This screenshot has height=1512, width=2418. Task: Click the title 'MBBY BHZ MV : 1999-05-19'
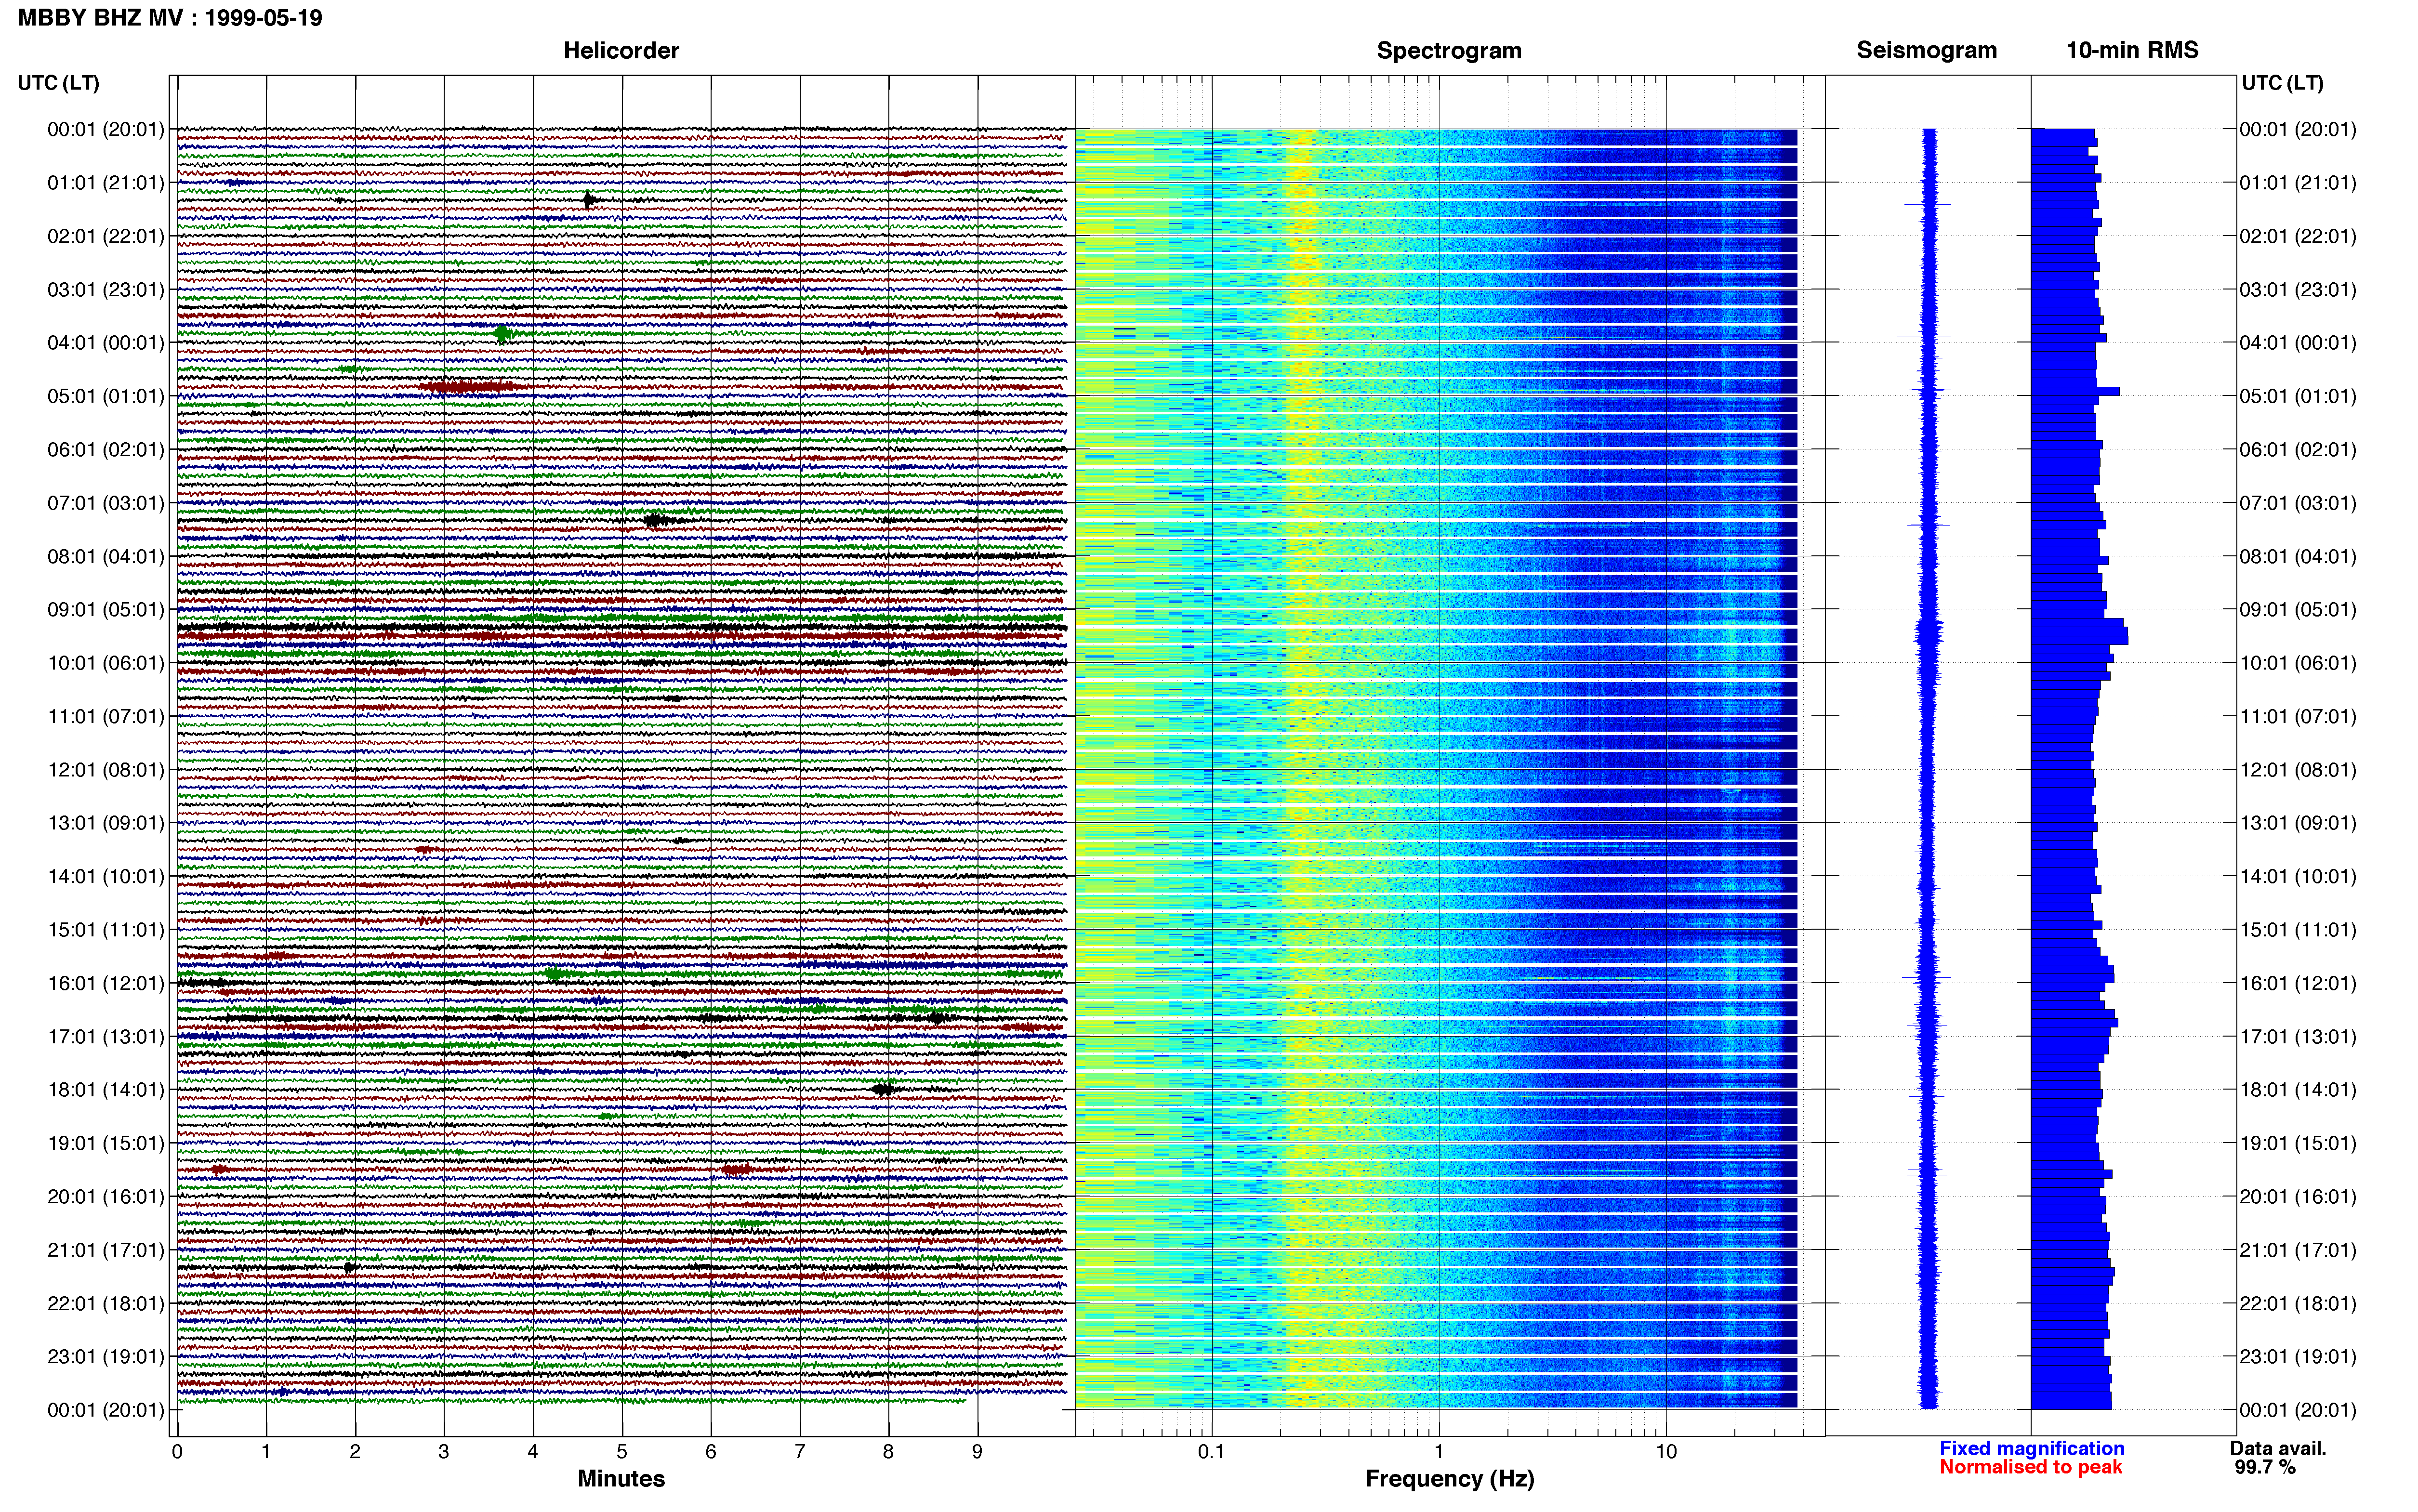coord(170,18)
